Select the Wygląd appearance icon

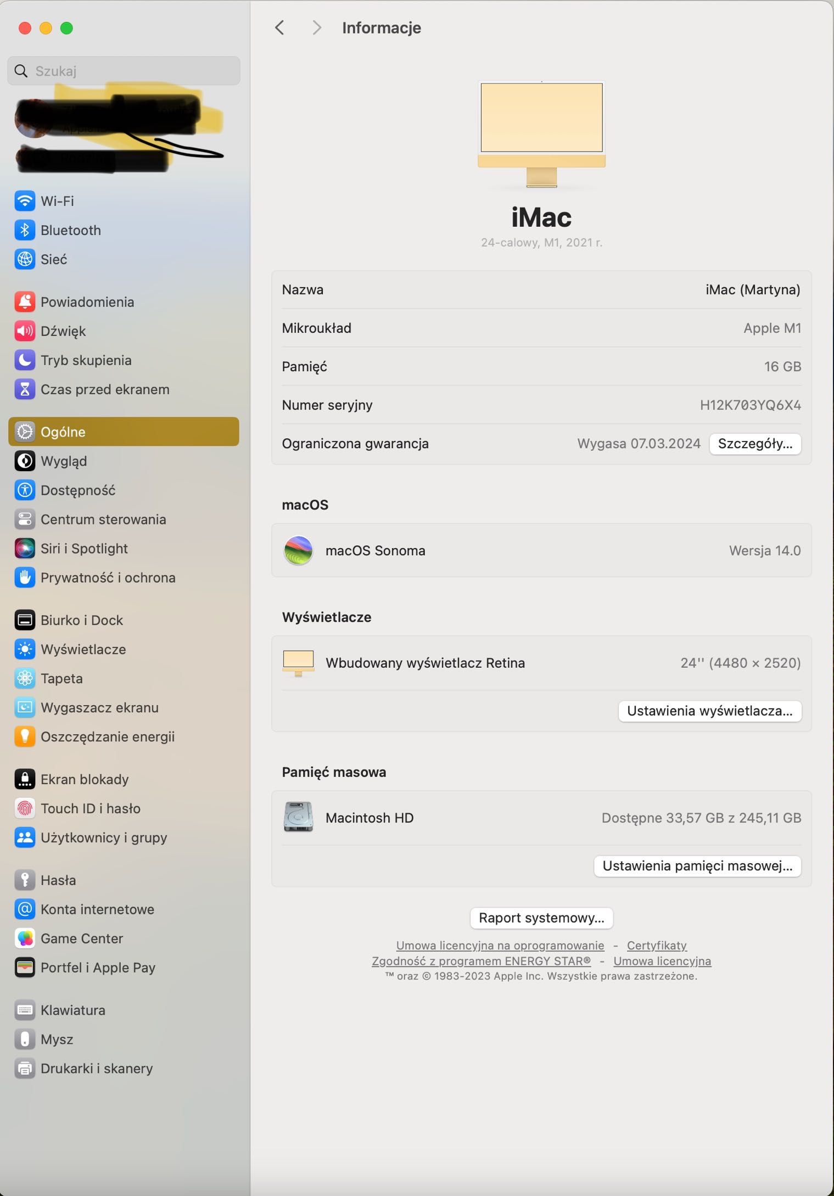25,461
